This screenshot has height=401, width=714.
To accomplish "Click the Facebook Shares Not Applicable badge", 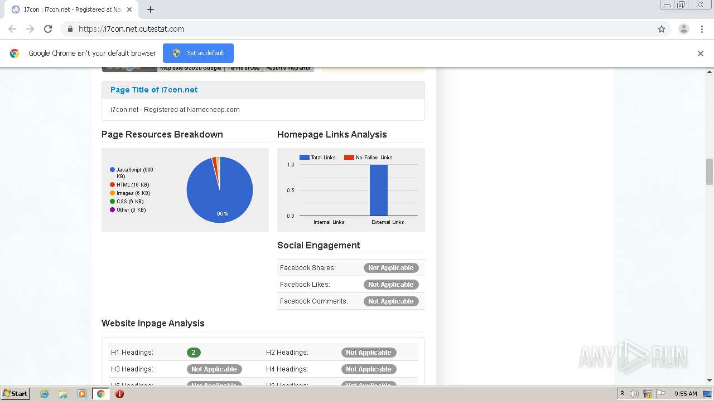I will pyautogui.click(x=391, y=268).
